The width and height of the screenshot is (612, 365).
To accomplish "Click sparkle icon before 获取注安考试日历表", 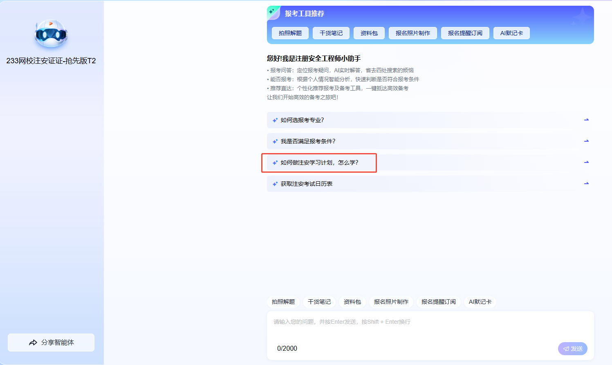I will 275,184.
